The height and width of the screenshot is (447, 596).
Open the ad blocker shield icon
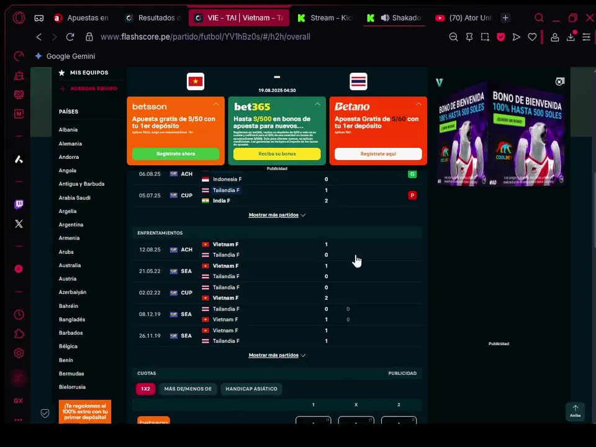pyautogui.click(x=501, y=37)
